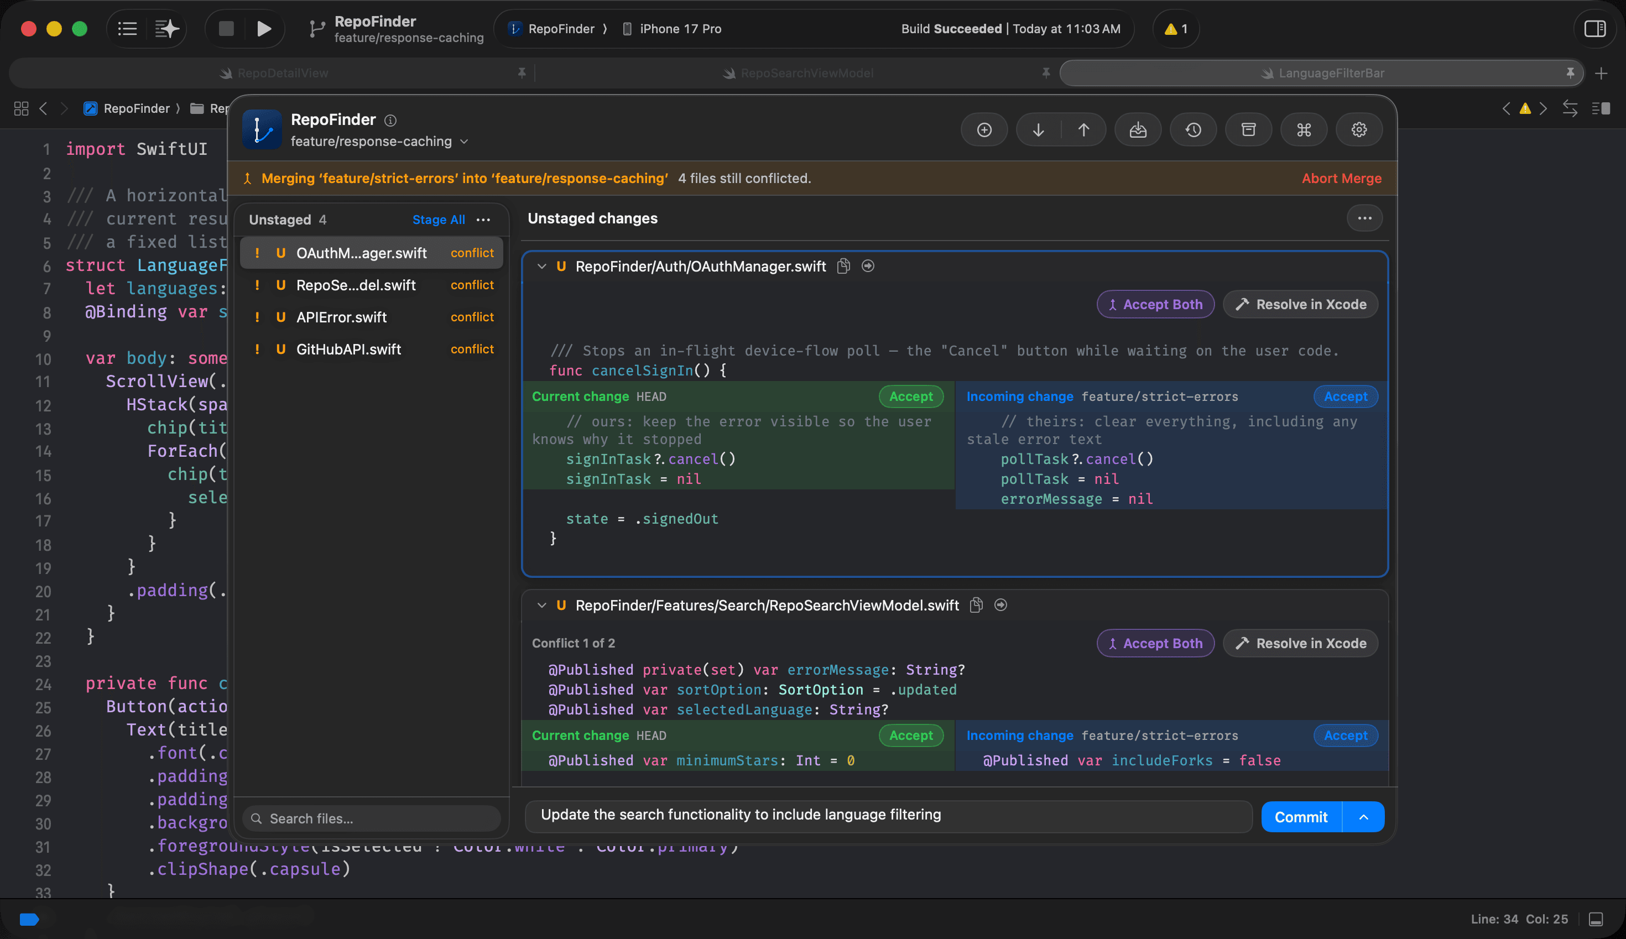1626x939 pixels.
Task: Click the plus-circle icon in source control header
Action: (984, 129)
